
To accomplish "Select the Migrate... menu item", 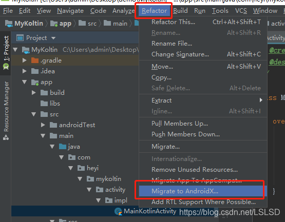I will click(203, 147).
